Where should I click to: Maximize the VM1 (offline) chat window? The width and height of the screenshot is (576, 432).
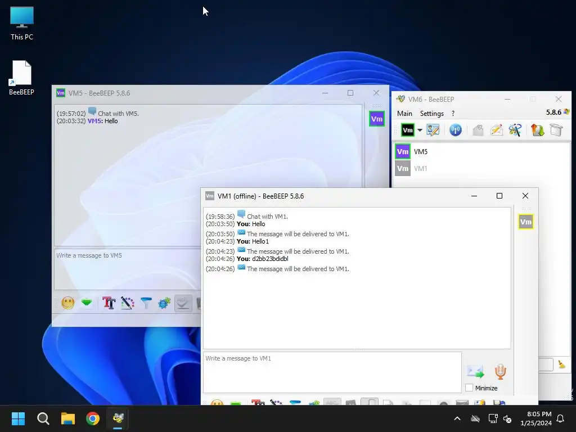click(x=499, y=196)
